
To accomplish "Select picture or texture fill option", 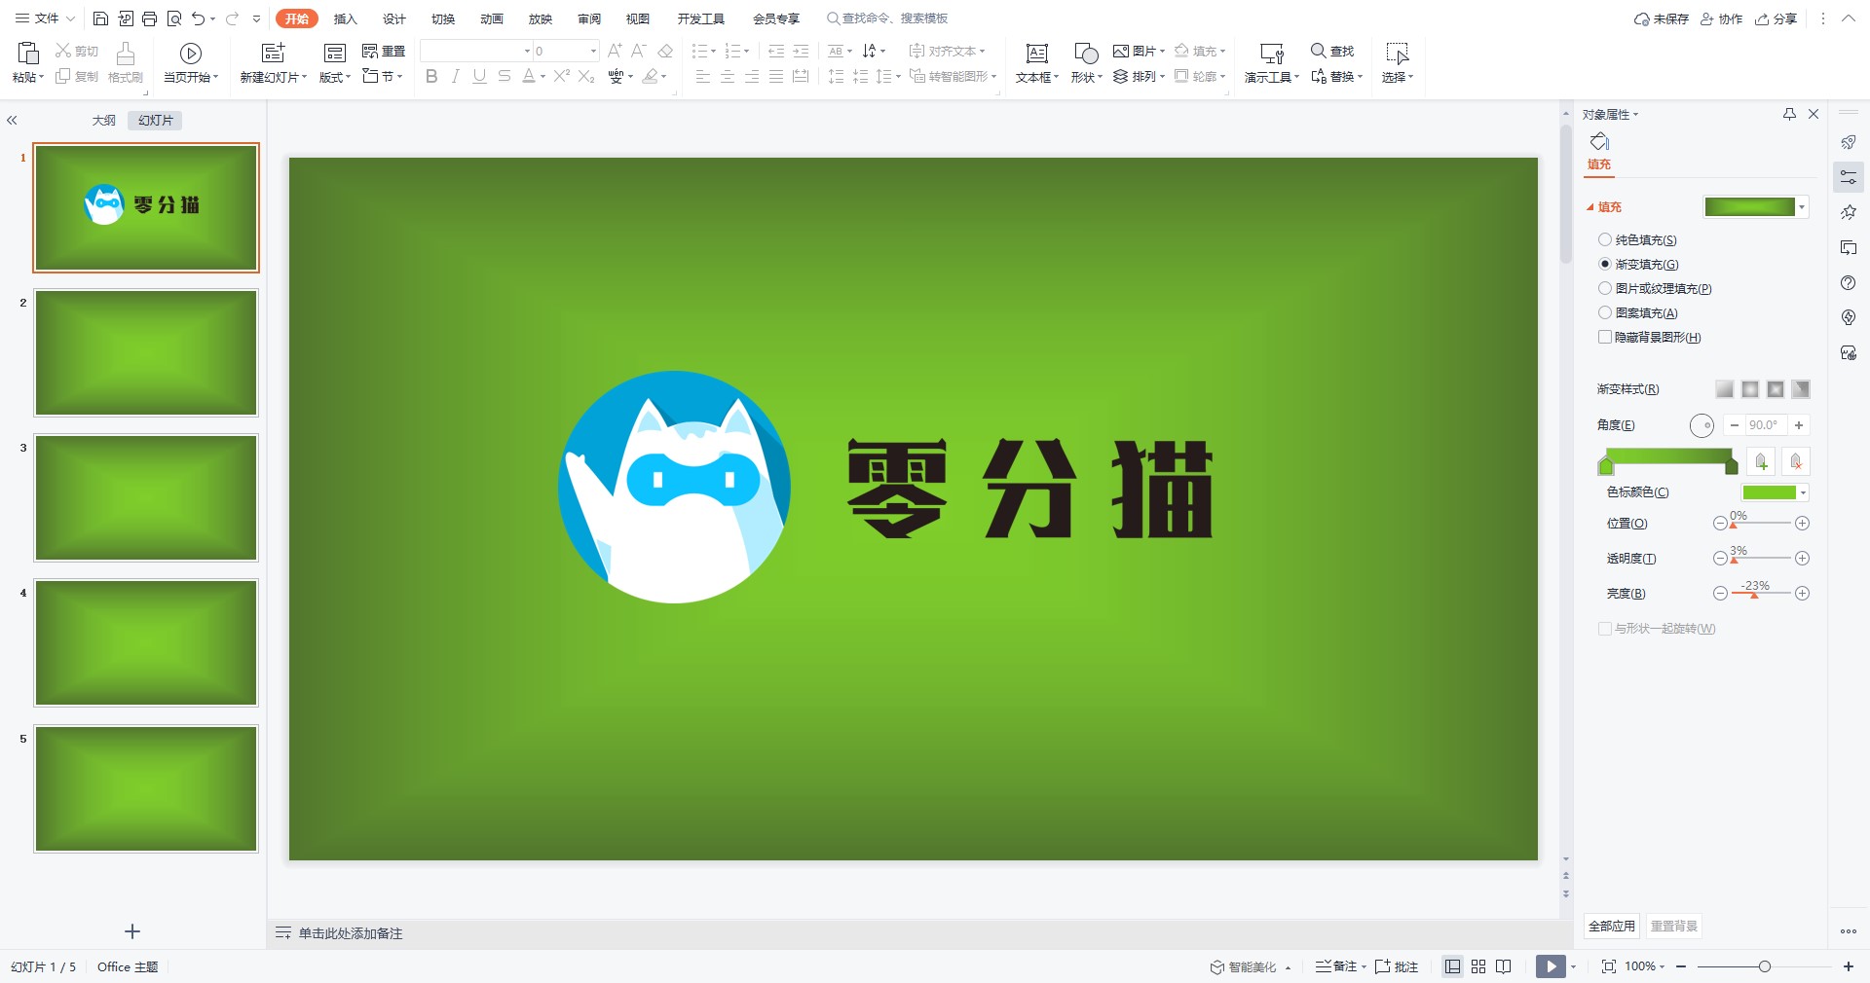I will pos(1605,288).
